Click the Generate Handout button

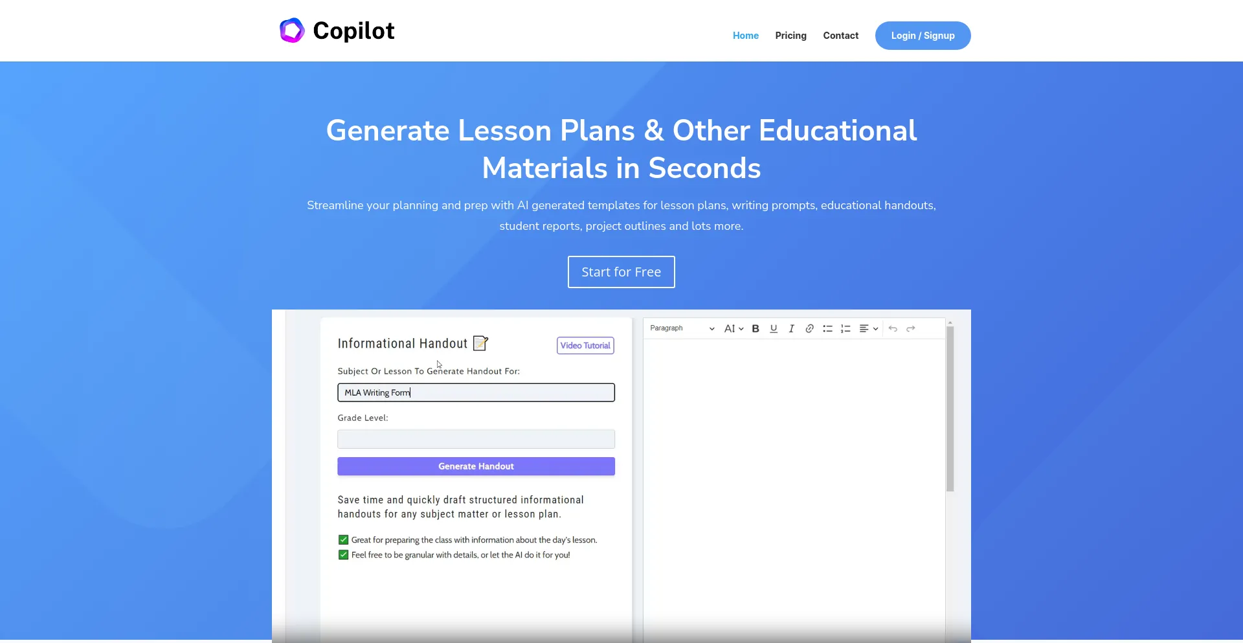click(x=476, y=466)
